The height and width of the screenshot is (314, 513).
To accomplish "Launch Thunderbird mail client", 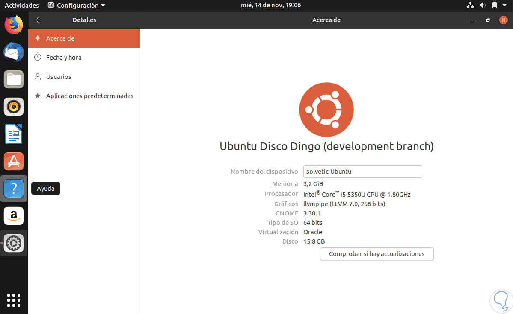I will [x=14, y=52].
